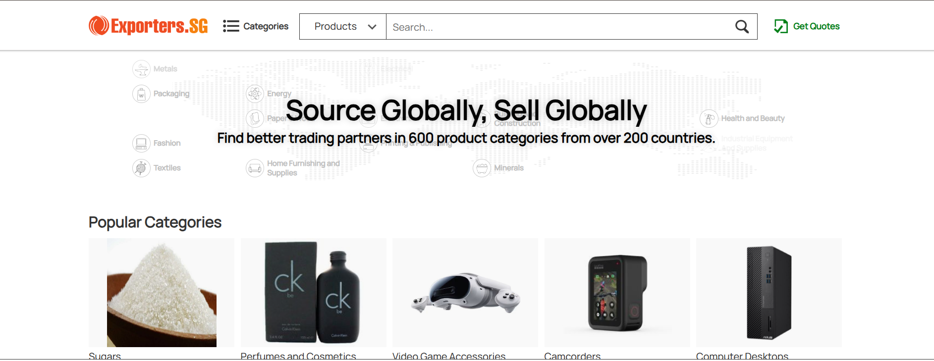This screenshot has height=361, width=934.
Task: Click the search magnifier icon
Action: coord(741,27)
